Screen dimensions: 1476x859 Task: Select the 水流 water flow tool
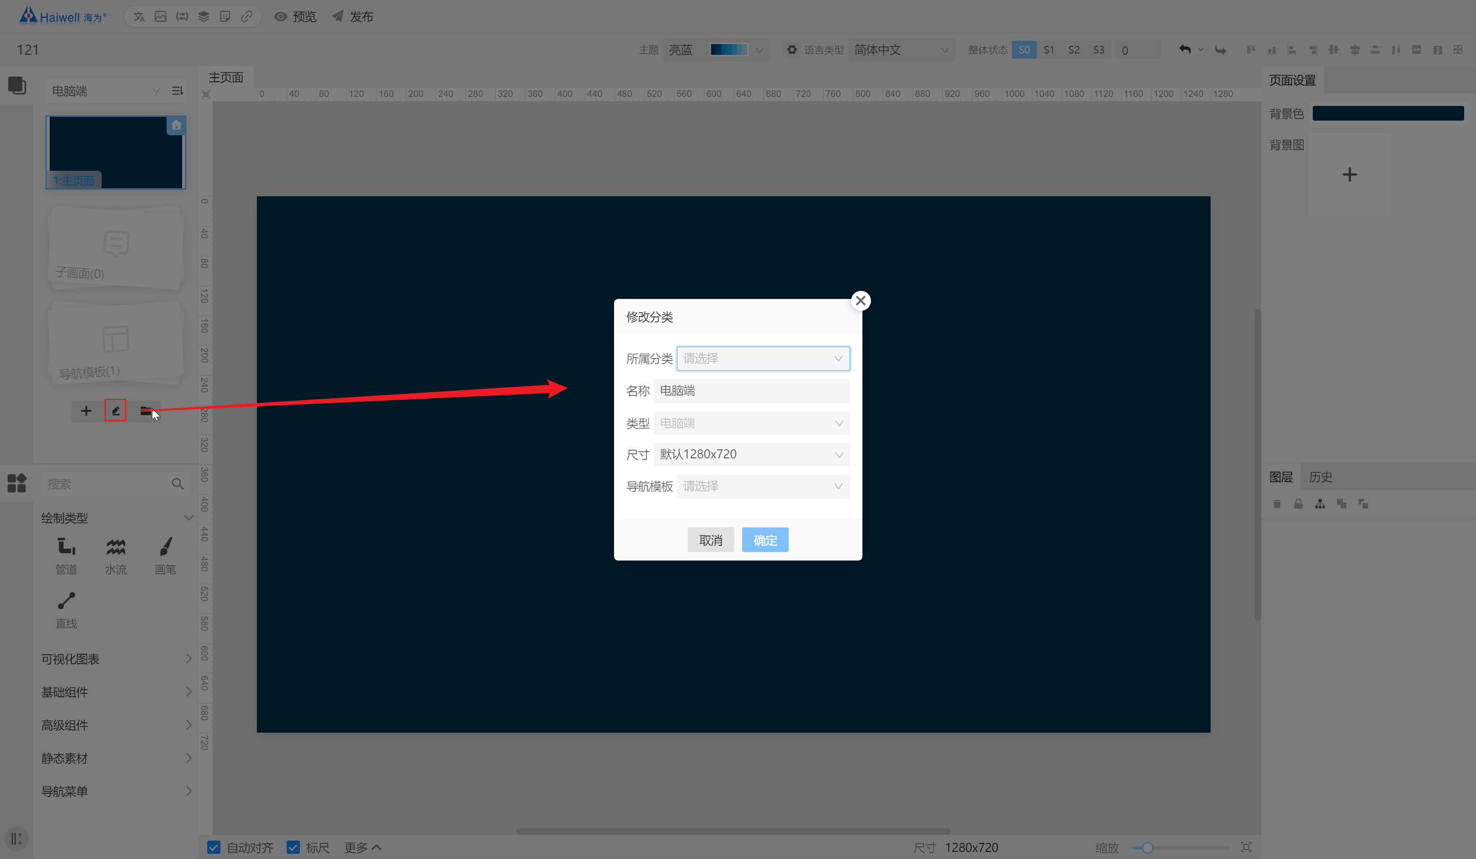[x=116, y=556]
